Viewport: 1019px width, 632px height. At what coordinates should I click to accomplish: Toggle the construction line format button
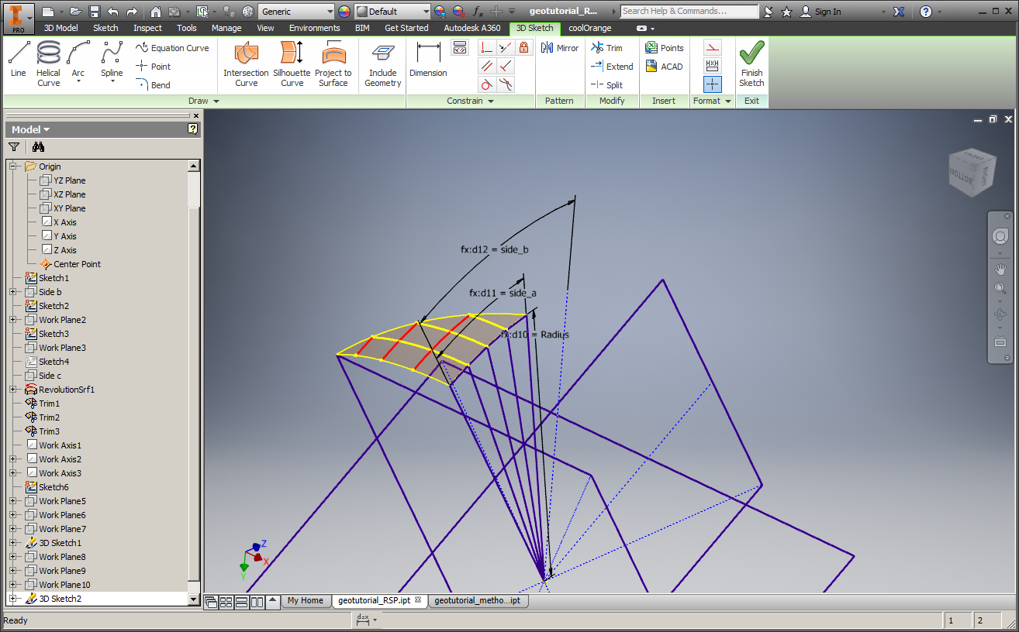(x=713, y=47)
